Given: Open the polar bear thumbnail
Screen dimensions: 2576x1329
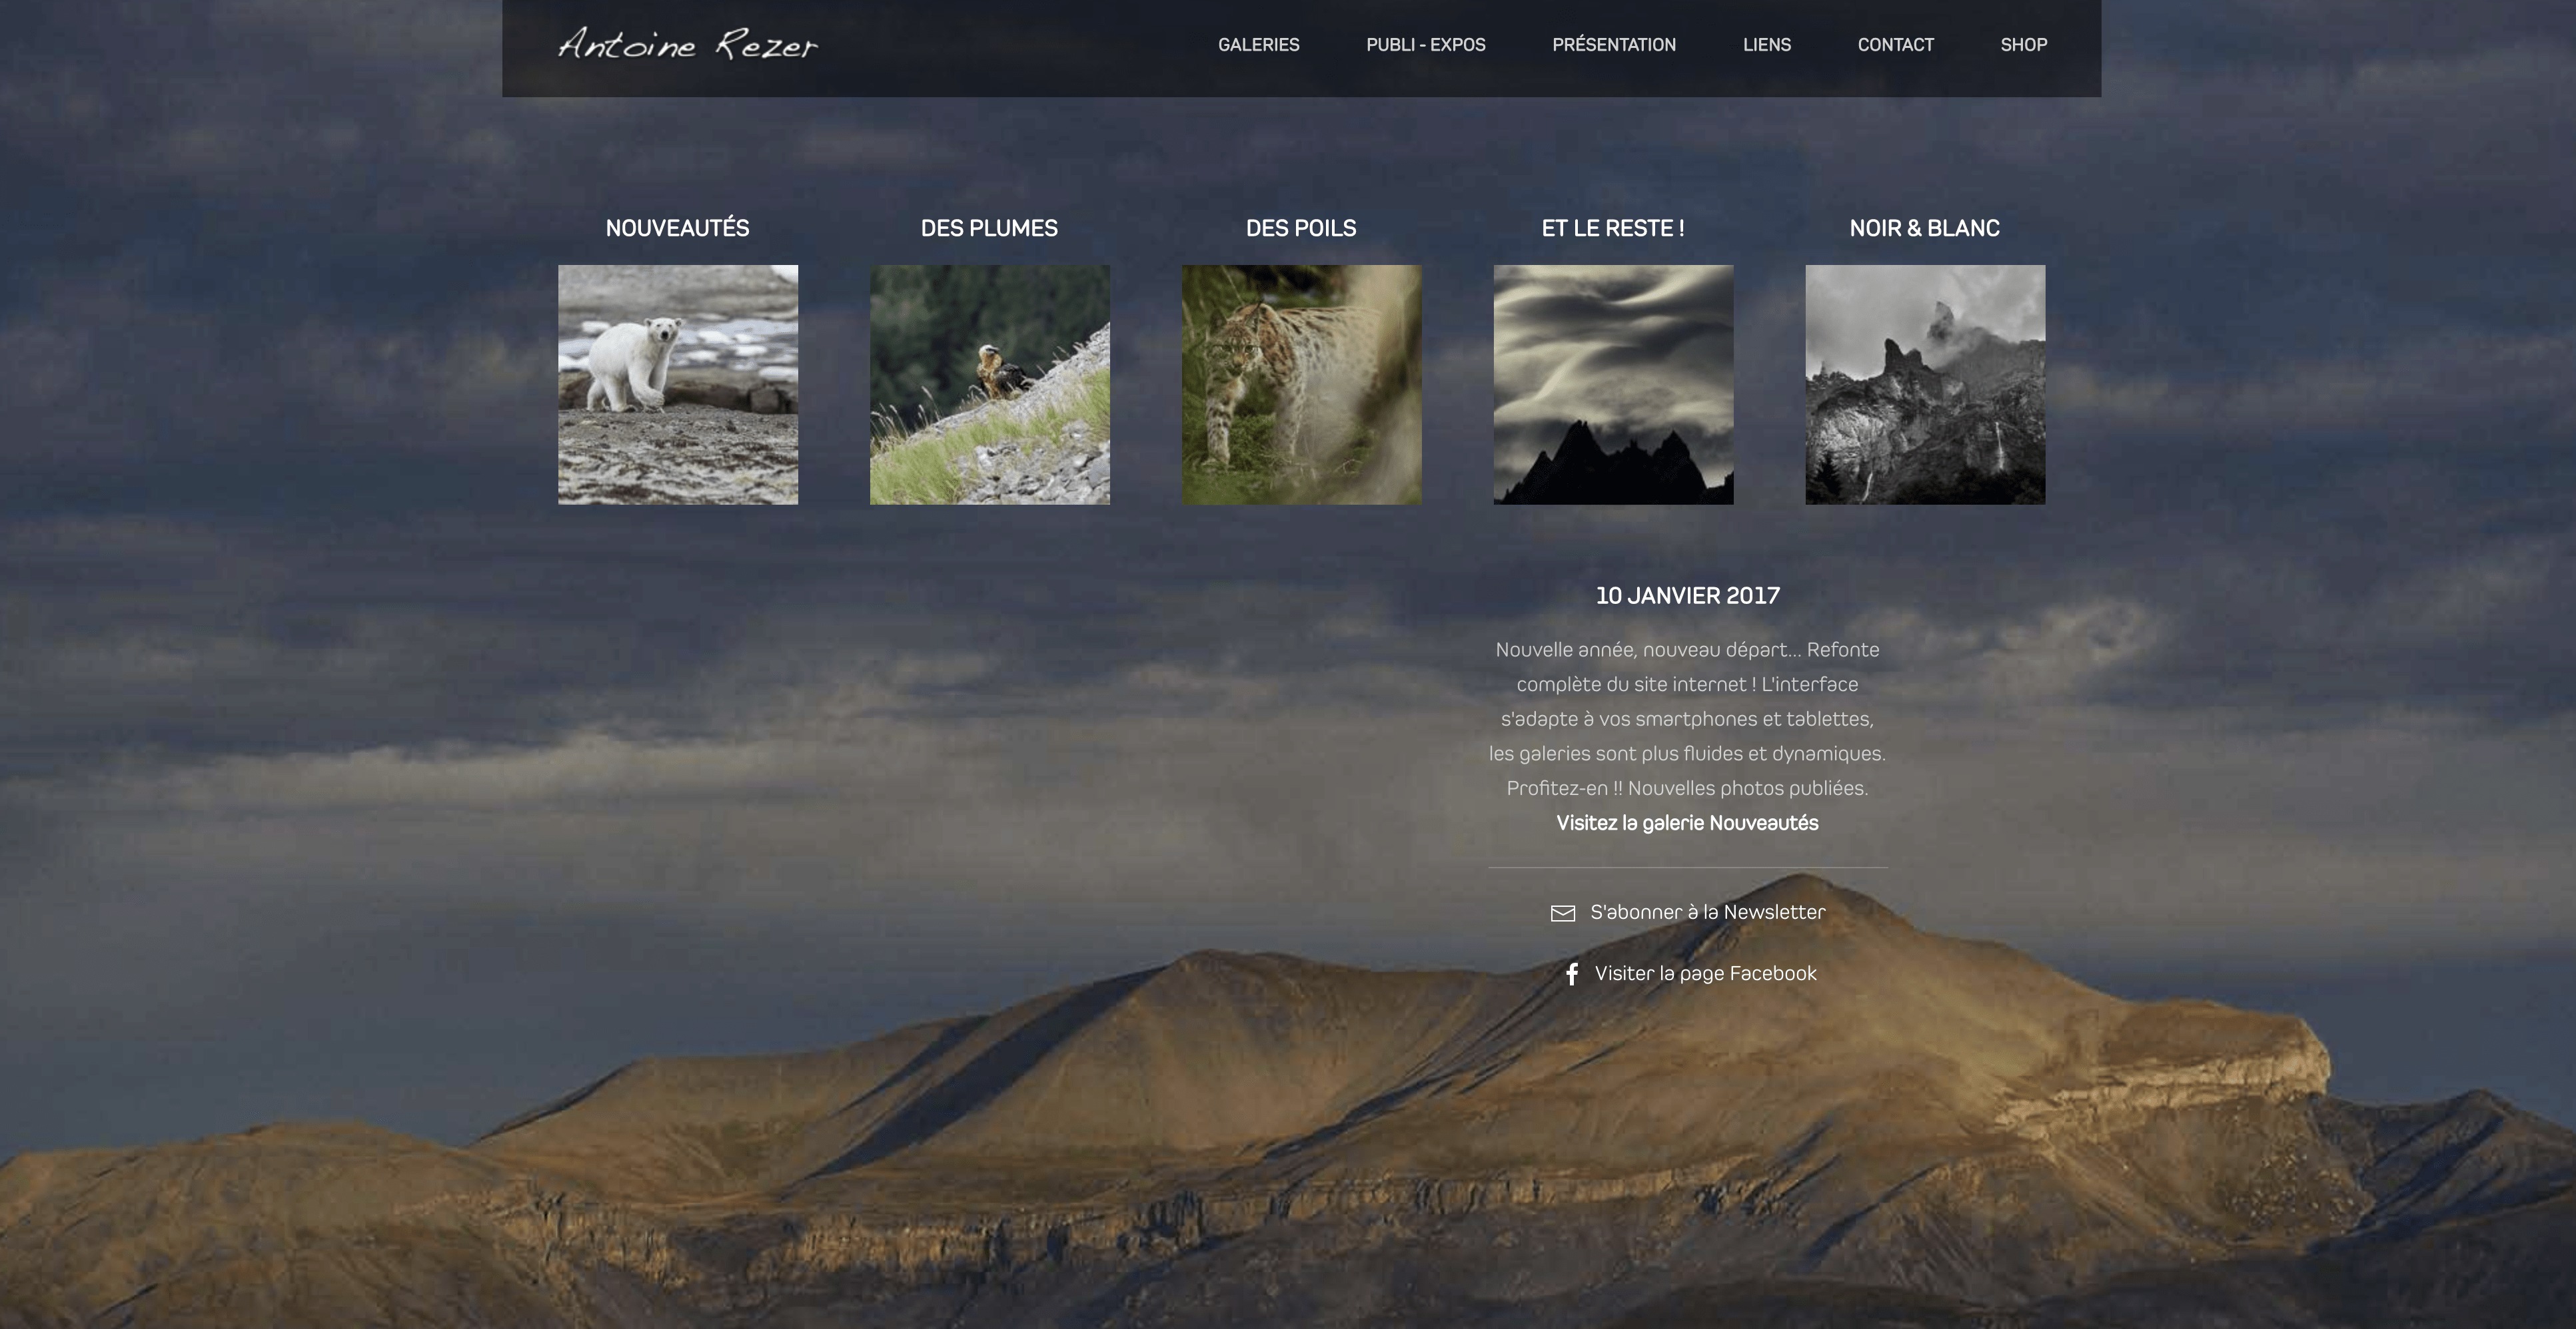Looking at the screenshot, I should click(x=678, y=385).
